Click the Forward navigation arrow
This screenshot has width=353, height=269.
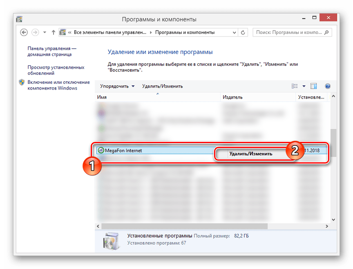click(35, 32)
